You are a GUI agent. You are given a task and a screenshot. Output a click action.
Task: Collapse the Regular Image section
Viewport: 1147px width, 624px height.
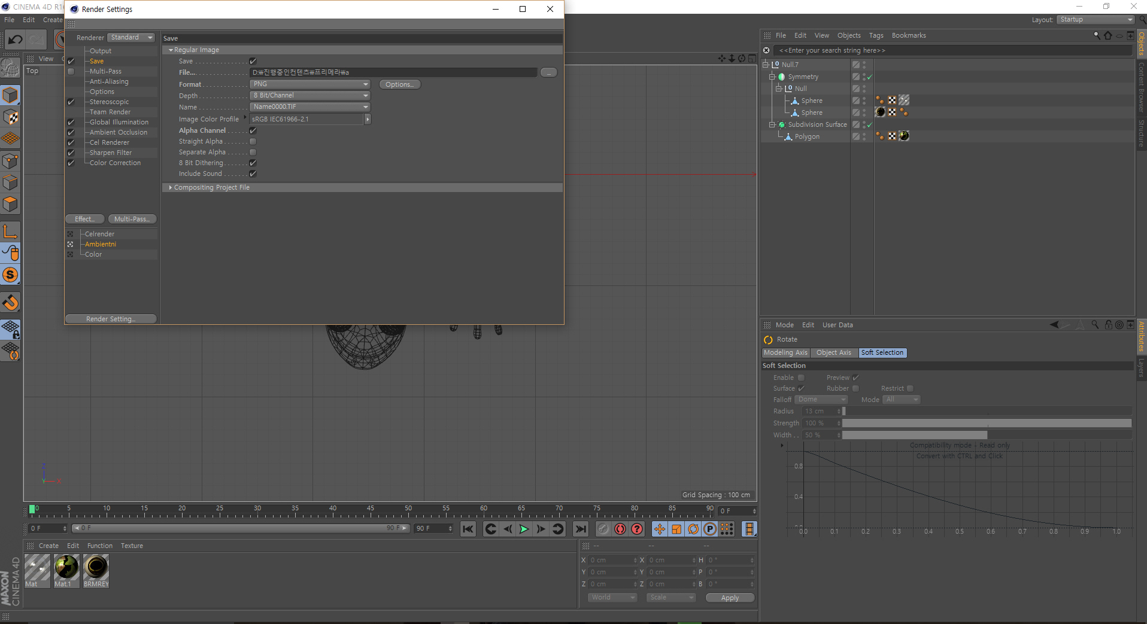[x=171, y=50]
